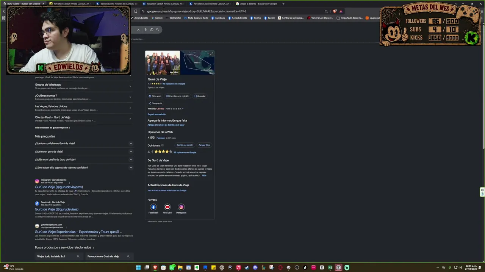This screenshot has height=272, width=485.
Task: Search related 'Promociones Gurú de viaje'
Action: click(x=108, y=257)
